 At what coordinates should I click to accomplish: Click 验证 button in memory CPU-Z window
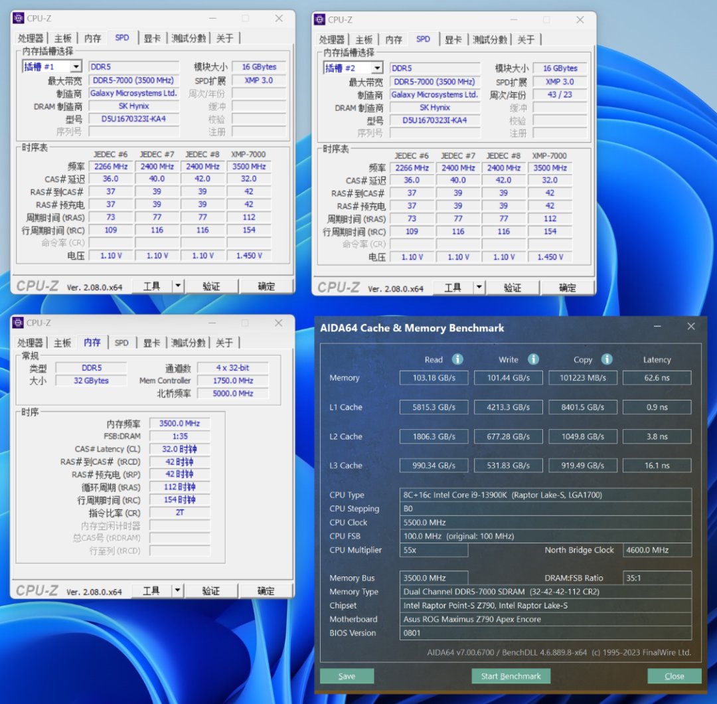click(211, 590)
